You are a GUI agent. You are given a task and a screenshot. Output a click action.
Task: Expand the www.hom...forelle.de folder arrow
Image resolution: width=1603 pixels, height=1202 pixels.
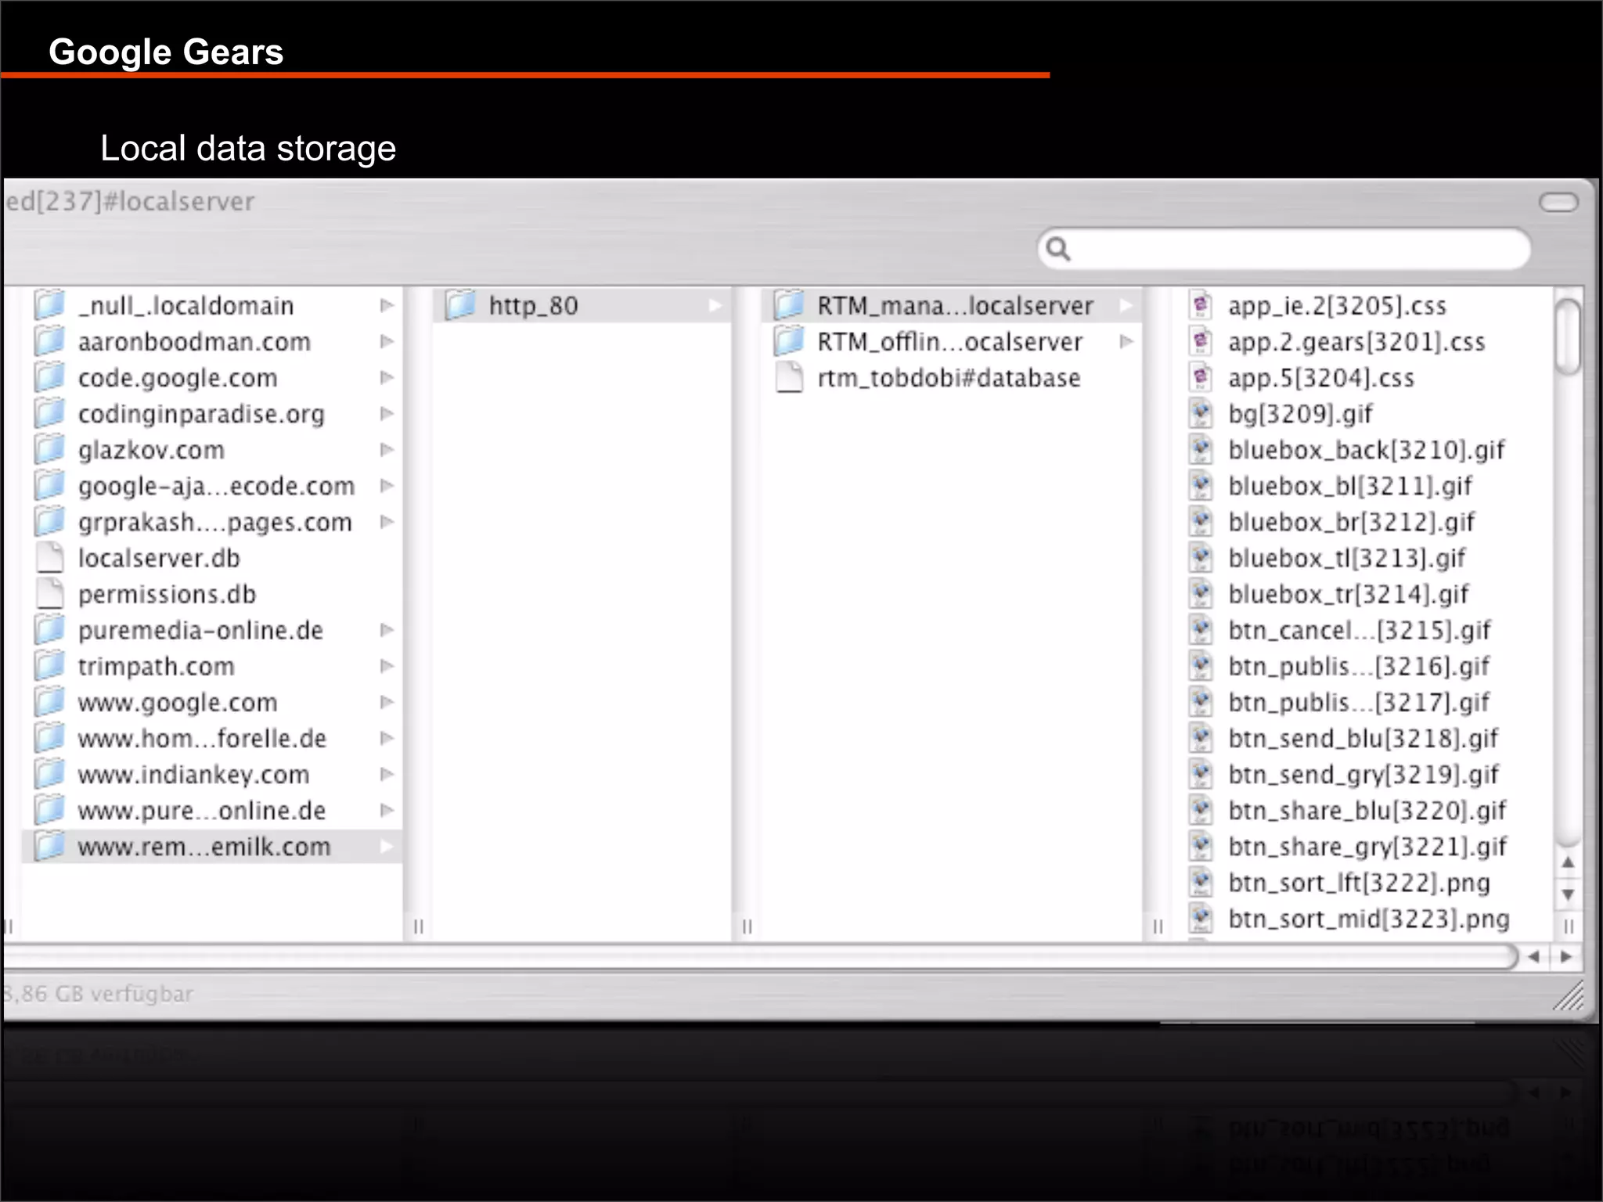[x=387, y=738]
